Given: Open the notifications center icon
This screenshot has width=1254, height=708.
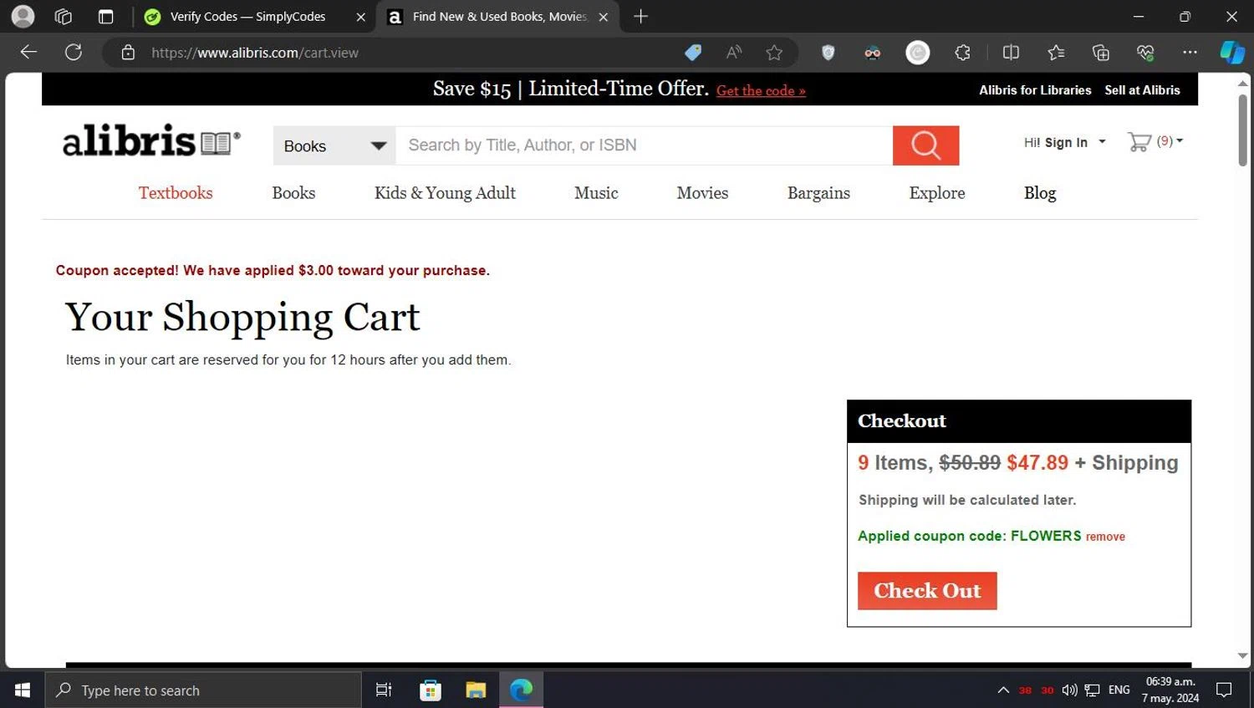Looking at the screenshot, I should point(1225,690).
